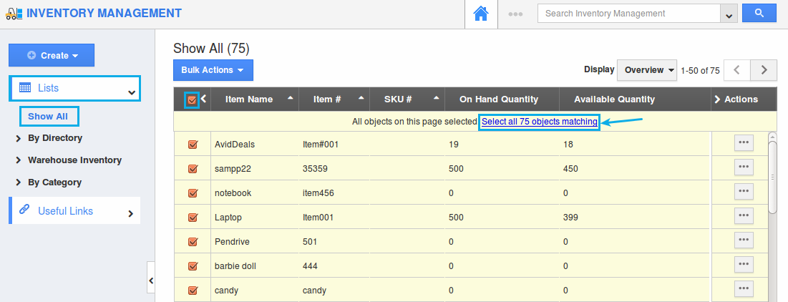Click the On Hand Quantity column header

coord(499,99)
